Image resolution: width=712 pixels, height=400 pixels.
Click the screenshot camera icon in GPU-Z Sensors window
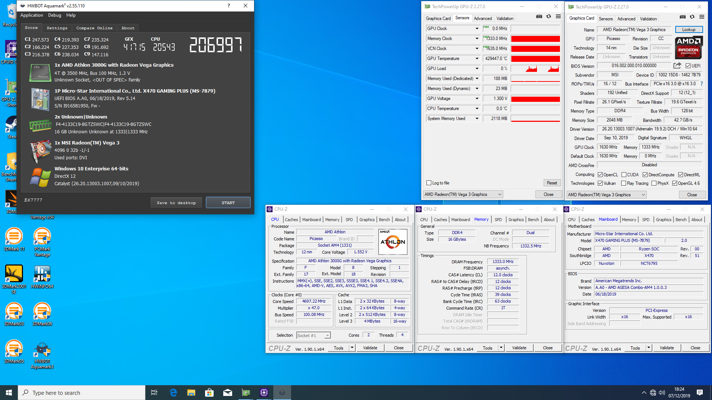tap(539, 16)
